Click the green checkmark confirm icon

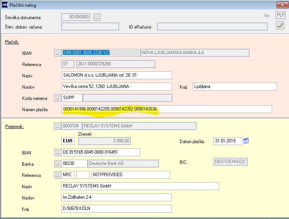(x=280, y=26)
